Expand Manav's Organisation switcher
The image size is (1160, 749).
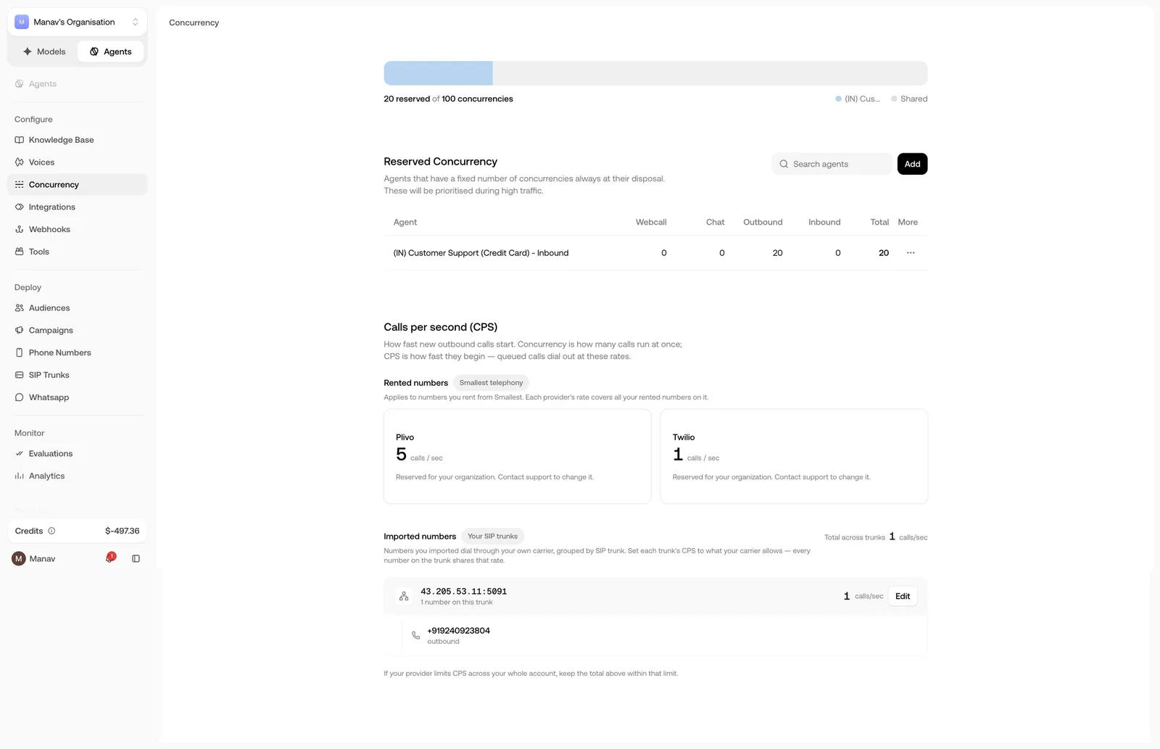tap(77, 22)
